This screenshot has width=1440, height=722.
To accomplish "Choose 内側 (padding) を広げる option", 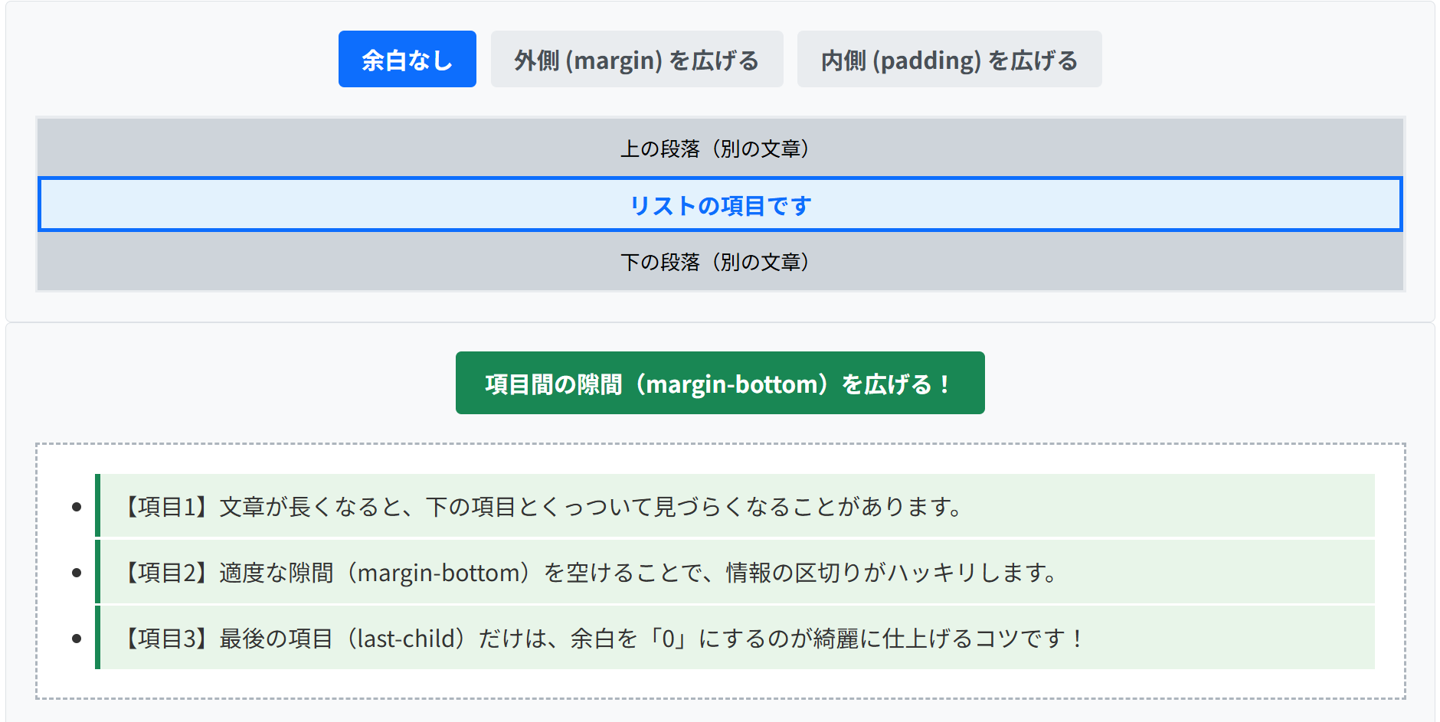I will point(949,60).
